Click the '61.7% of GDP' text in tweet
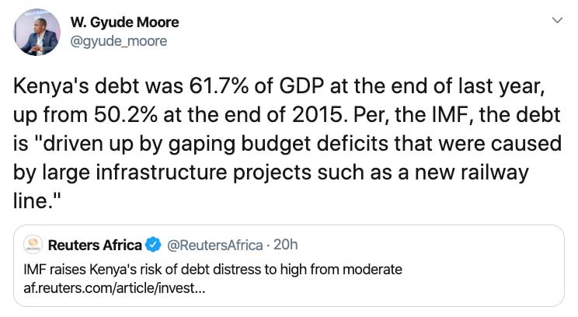This screenshot has height=317, width=578. coord(256,86)
